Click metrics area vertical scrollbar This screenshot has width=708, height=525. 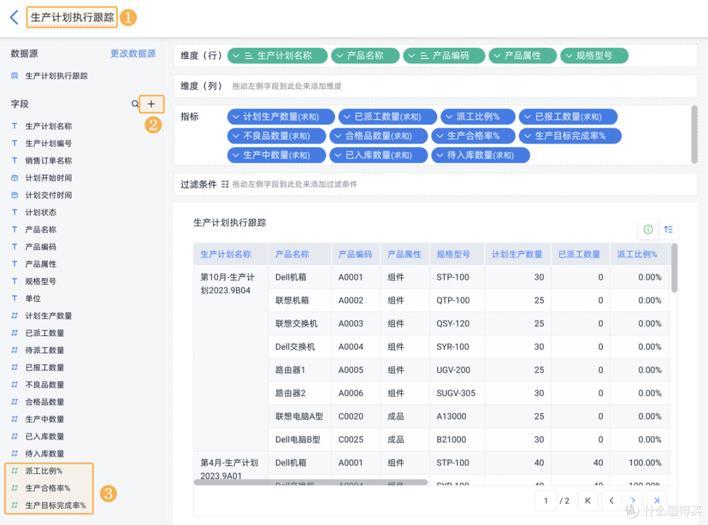pyautogui.click(x=694, y=134)
